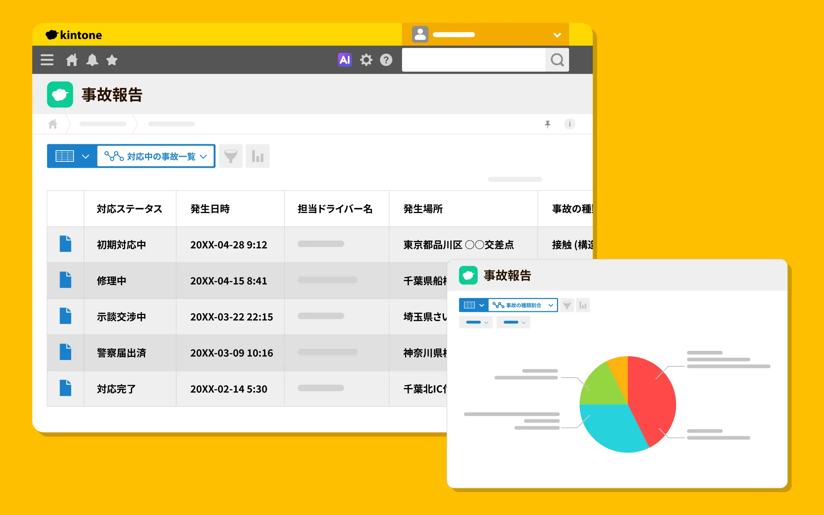The height and width of the screenshot is (515, 824).
Task: Open filter funnel in main list view
Action: pos(231,156)
